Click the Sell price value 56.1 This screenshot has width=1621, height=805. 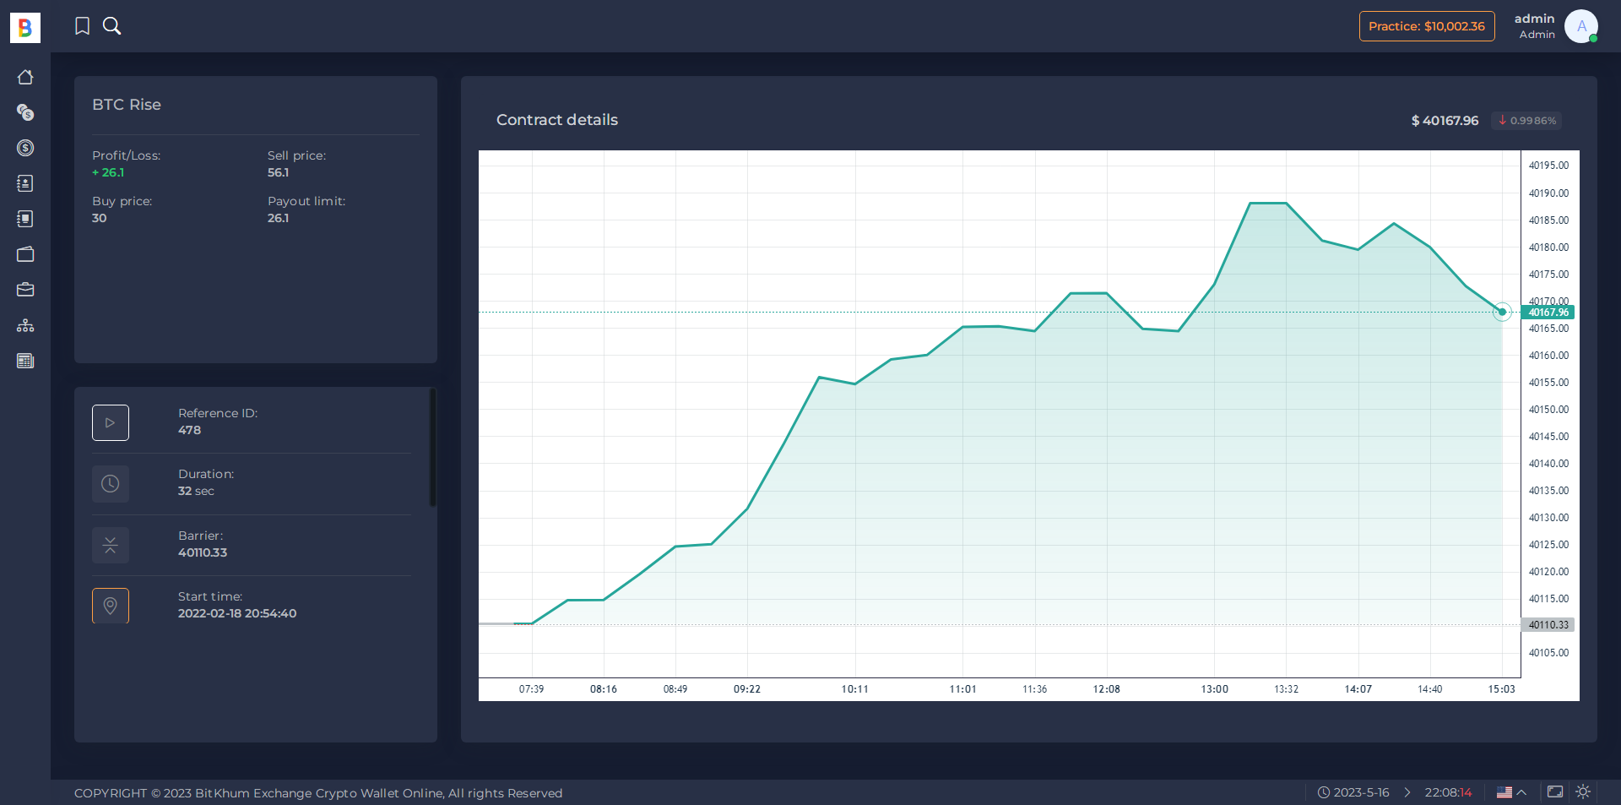(278, 172)
